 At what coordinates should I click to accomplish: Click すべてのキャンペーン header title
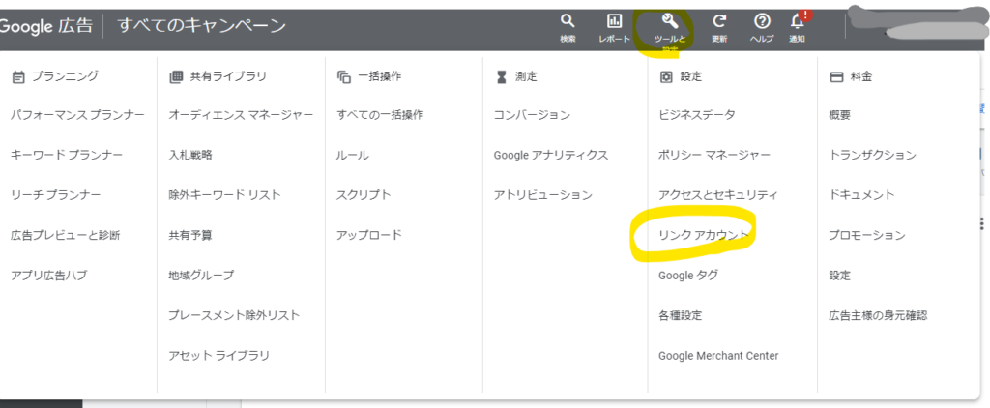201,26
